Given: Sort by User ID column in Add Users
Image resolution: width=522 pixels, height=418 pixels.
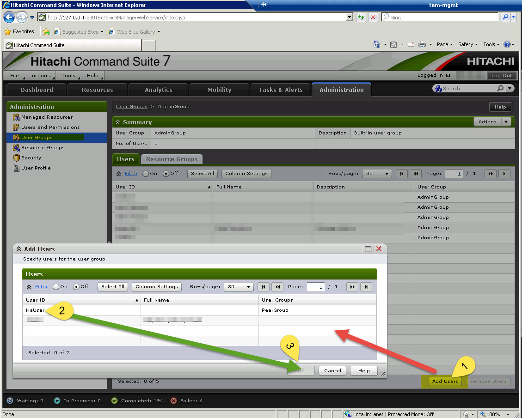Looking at the screenshot, I should coord(81,300).
